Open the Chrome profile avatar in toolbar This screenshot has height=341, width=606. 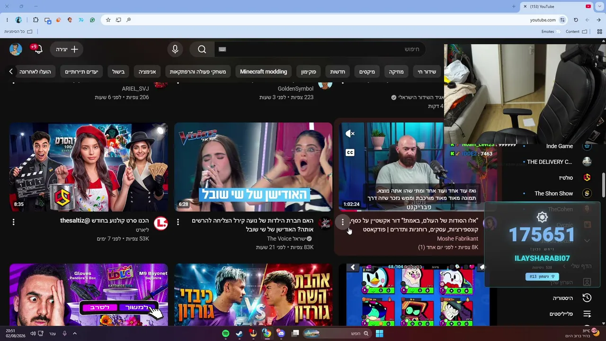coord(18,20)
